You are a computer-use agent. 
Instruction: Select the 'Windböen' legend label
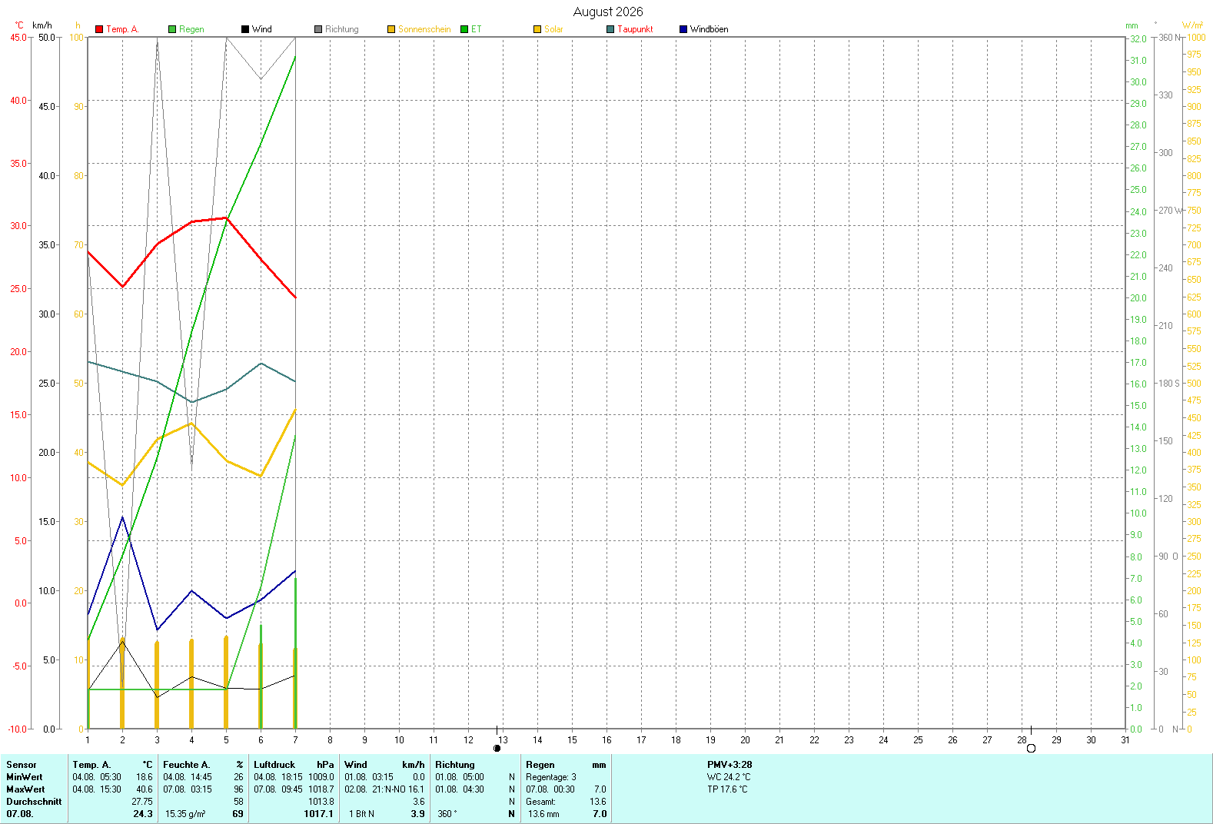(x=709, y=29)
